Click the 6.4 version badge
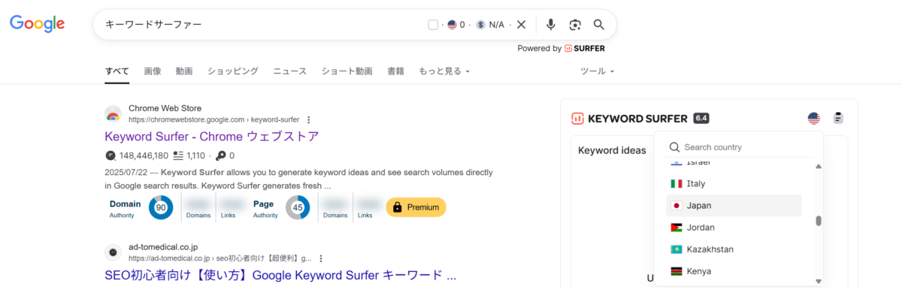Screen dimensions: 902x305 (x=701, y=118)
